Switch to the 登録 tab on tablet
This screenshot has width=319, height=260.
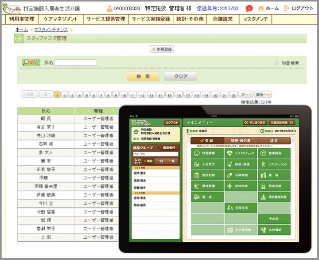[x=207, y=140]
